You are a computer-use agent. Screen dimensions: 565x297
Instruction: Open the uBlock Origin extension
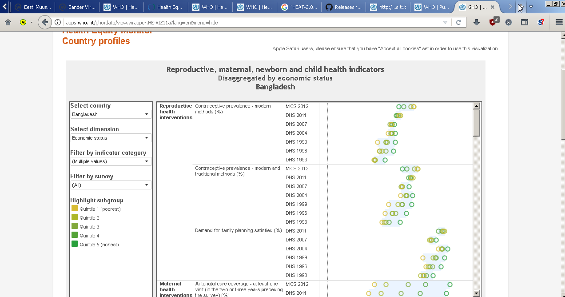click(493, 21)
